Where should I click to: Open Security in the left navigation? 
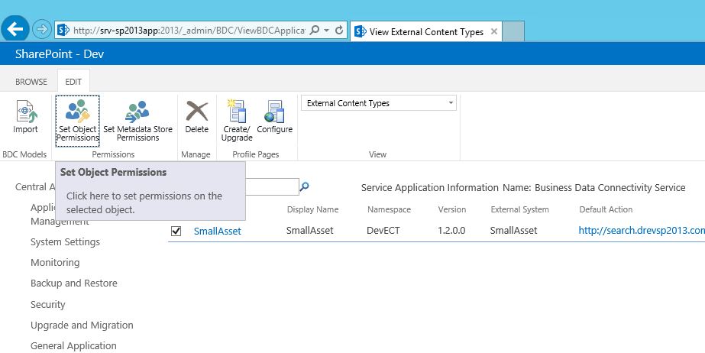click(47, 304)
